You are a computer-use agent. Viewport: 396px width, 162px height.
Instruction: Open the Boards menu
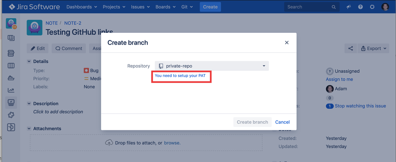click(165, 7)
